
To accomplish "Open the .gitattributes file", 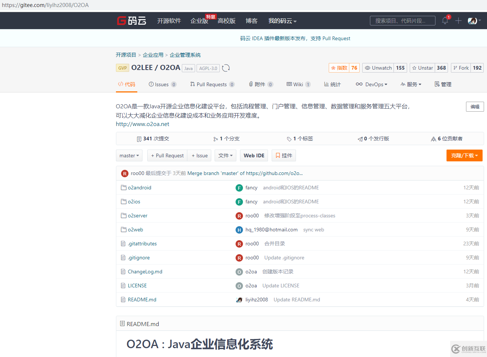I will pos(142,244).
